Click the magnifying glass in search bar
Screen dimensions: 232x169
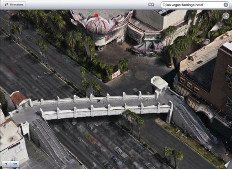coord(164,5)
